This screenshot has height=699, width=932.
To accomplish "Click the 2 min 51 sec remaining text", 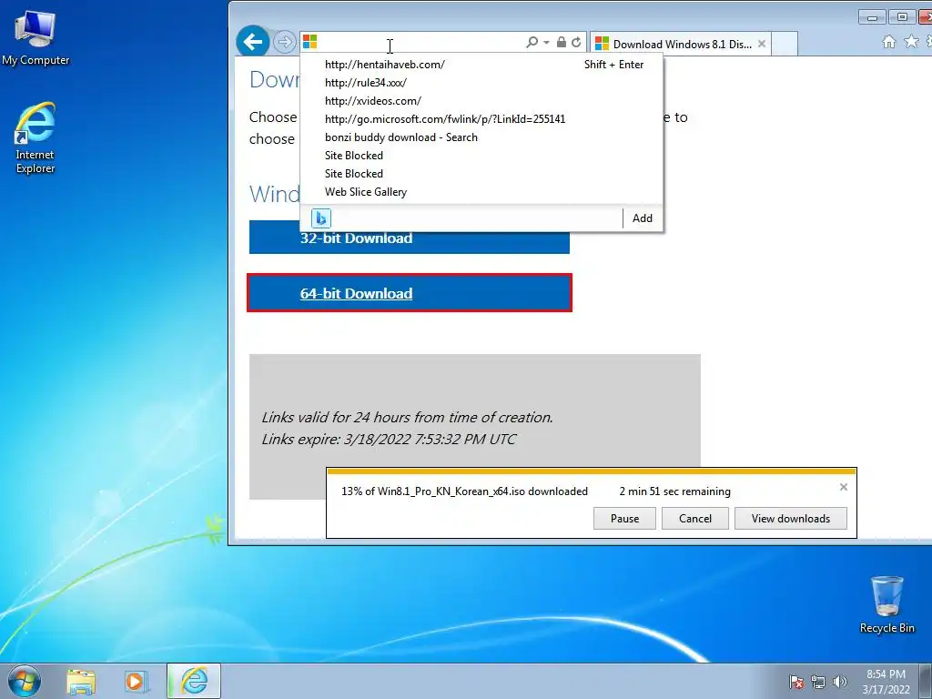I will coord(674,491).
